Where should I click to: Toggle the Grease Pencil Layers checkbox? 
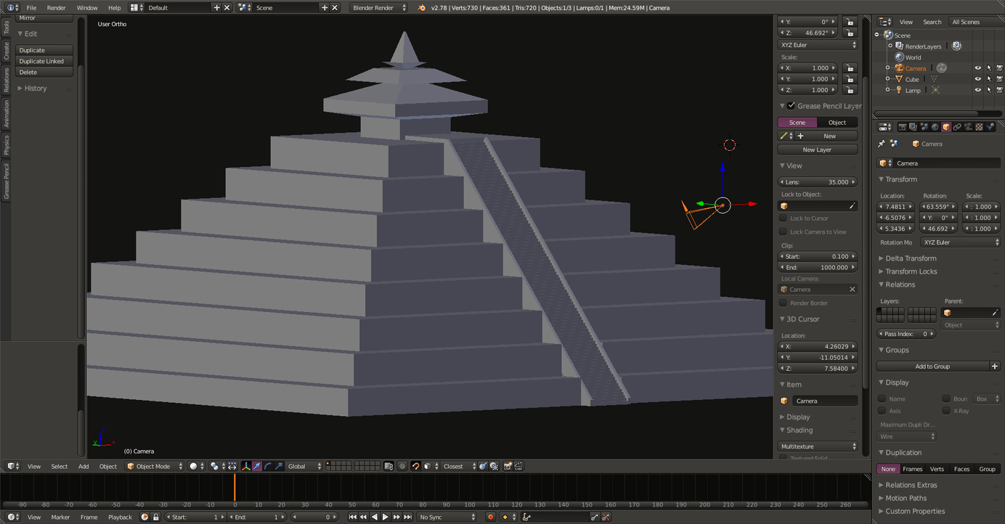pyautogui.click(x=792, y=106)
